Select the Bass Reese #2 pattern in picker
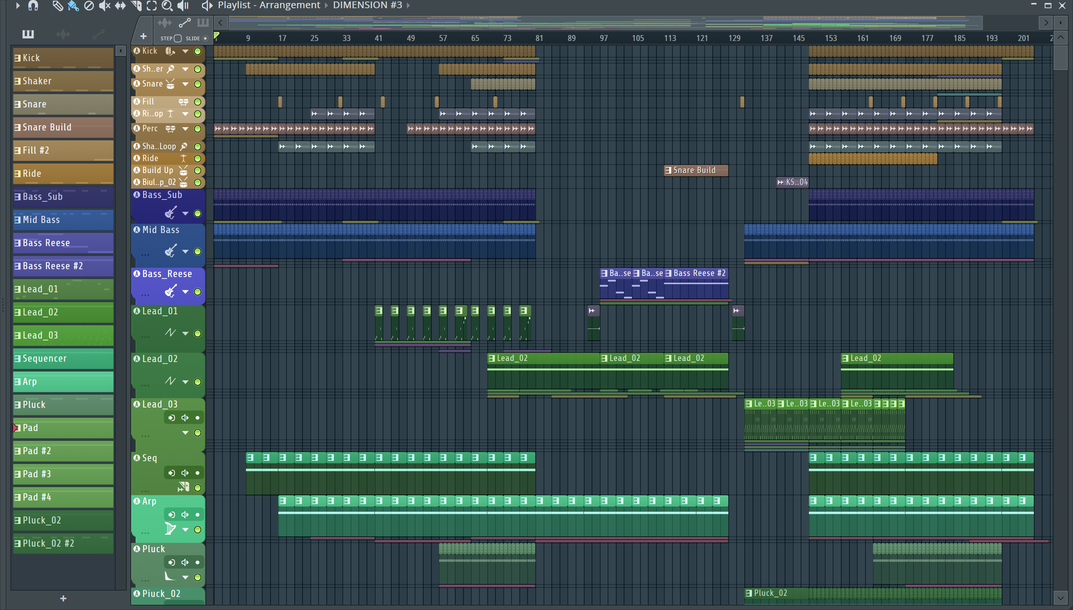 pyautogui.click(x=63, y=266)
